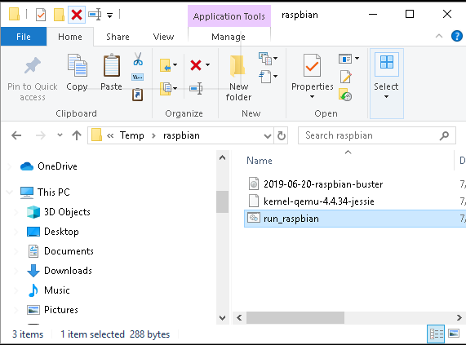Open Downloads in navigation pane
466x345 pixels.
[68, 271]
